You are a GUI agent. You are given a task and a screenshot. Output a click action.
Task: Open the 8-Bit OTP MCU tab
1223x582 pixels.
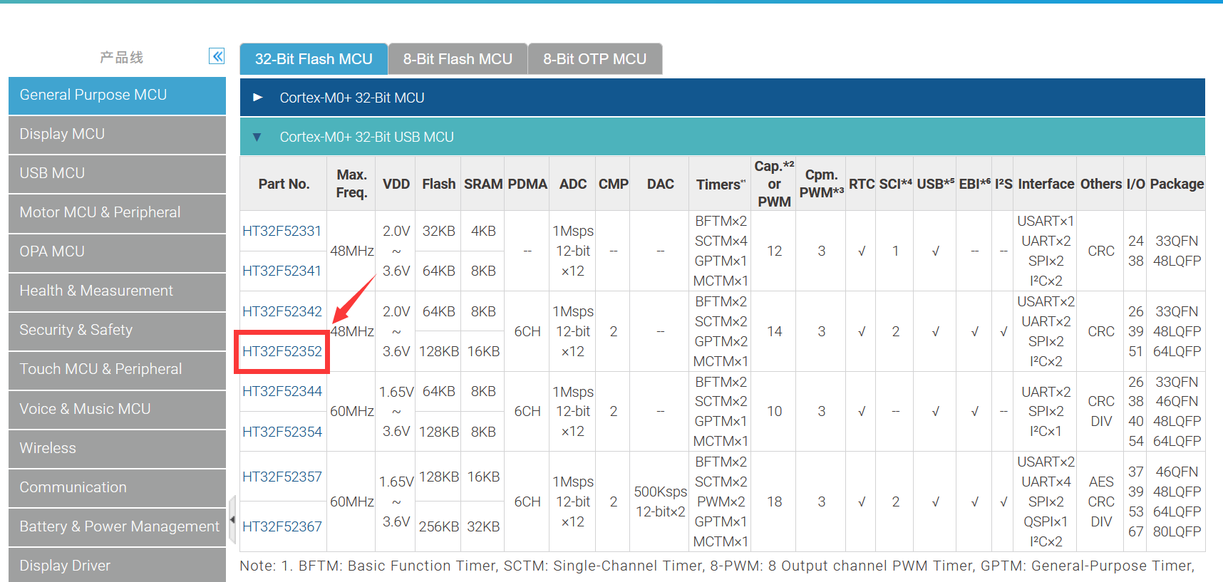pos(594,59)
